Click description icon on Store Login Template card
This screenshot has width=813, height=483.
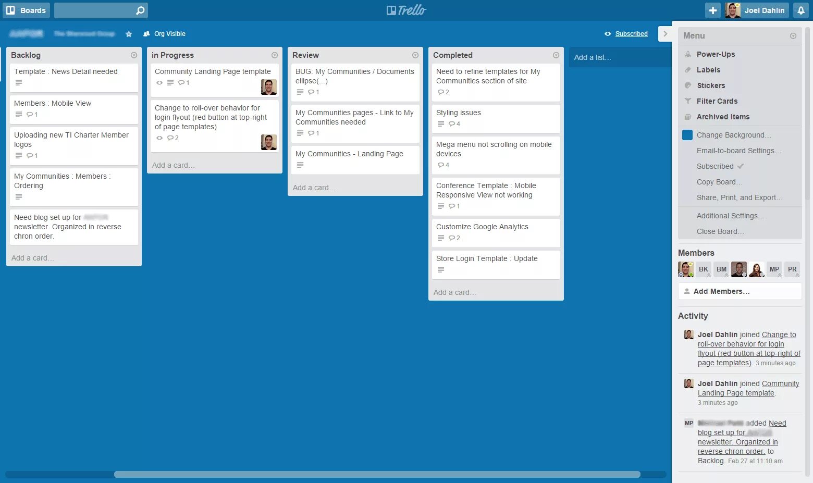[x=441, y=270]
